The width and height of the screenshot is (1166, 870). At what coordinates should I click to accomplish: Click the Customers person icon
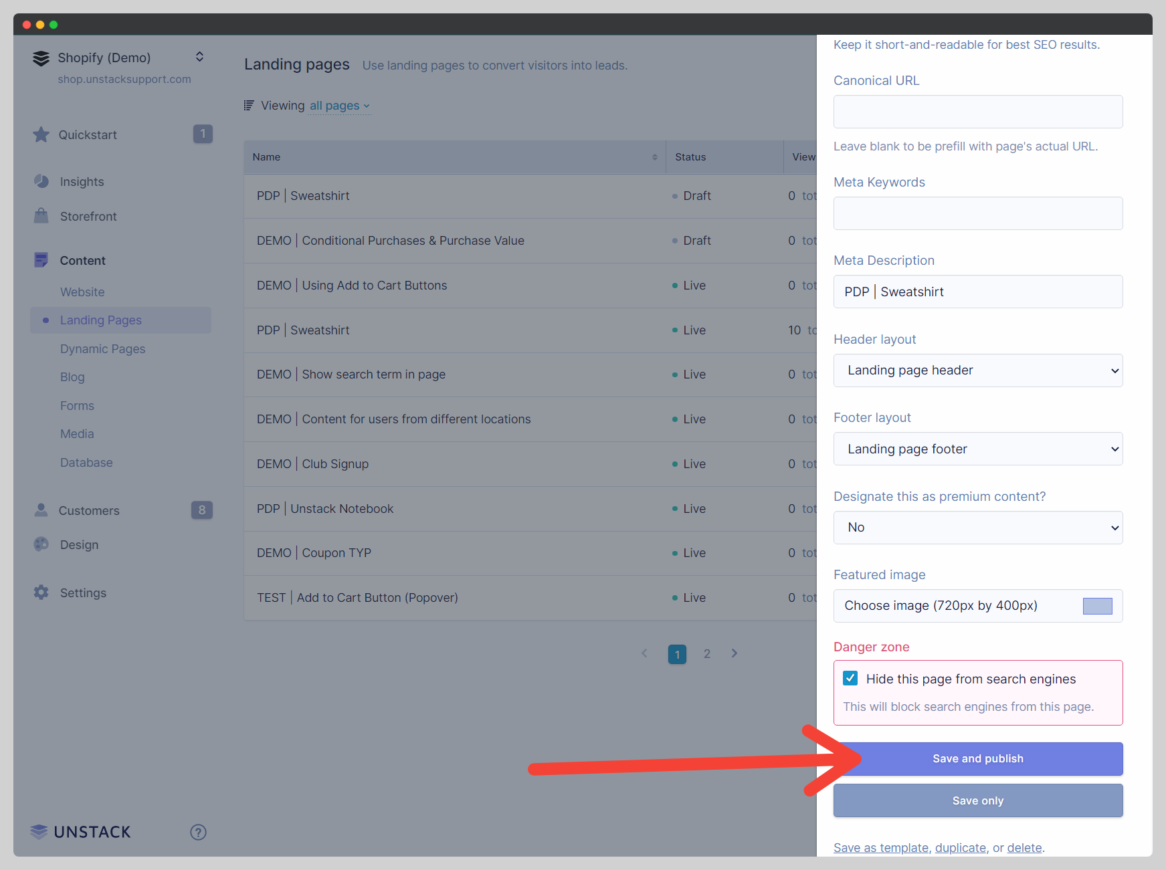tap(41, 510)
